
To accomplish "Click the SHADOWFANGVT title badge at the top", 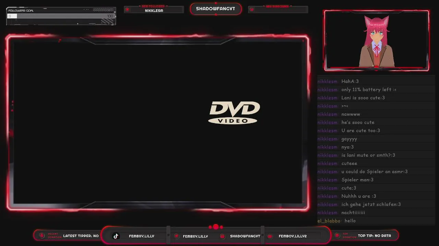I will pos(215,9).
